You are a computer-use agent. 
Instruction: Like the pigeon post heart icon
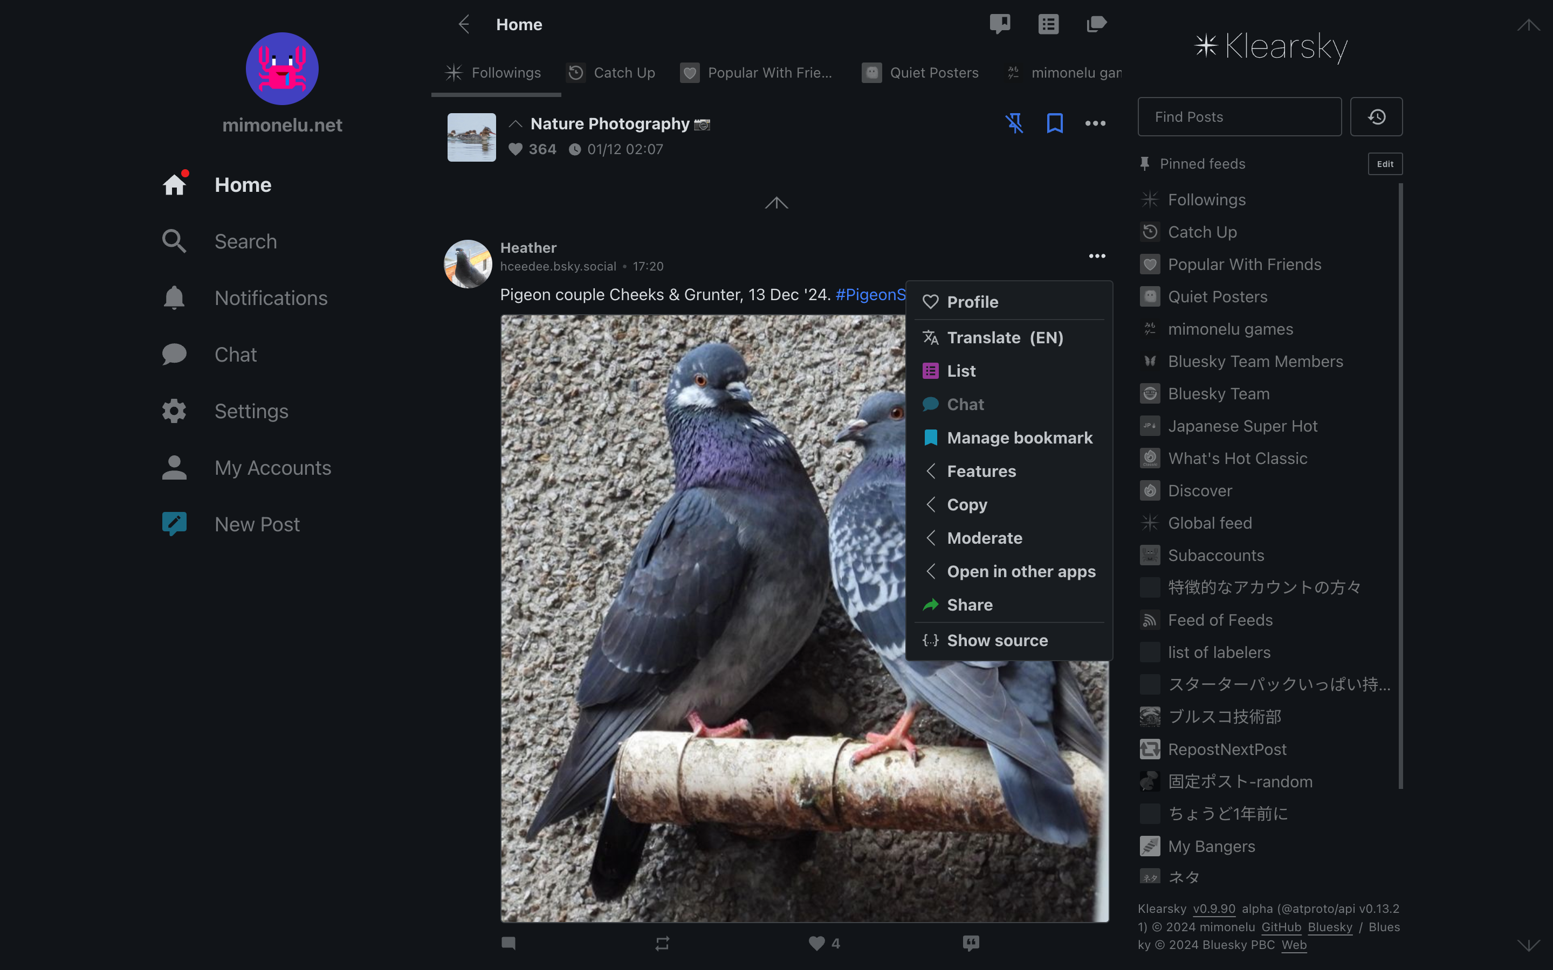point(816,943)
